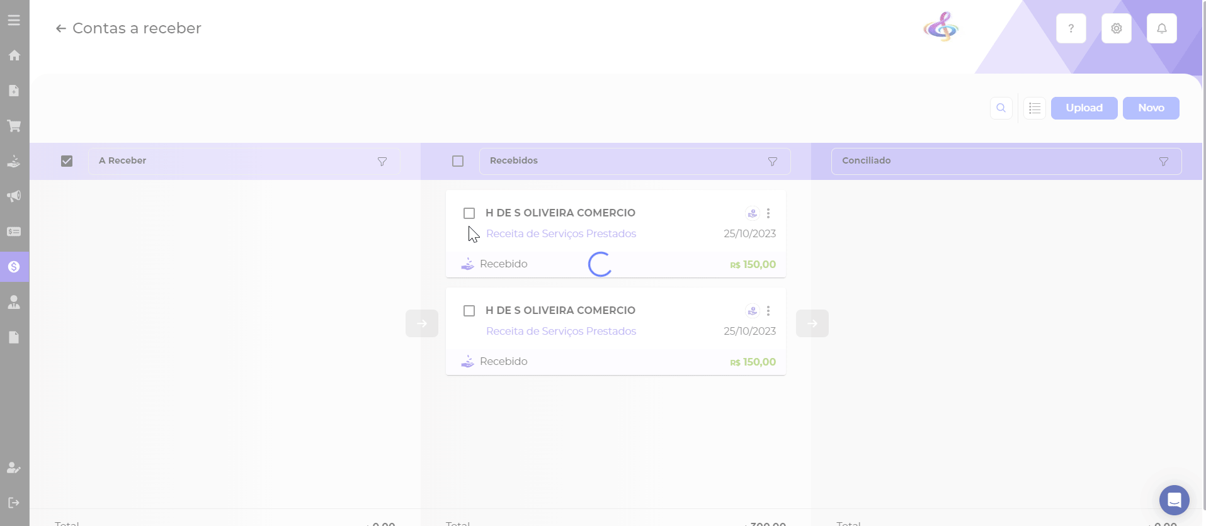Select the first H DE S OLIVEIRA COMERCIO card checkbox

(469, 213)
